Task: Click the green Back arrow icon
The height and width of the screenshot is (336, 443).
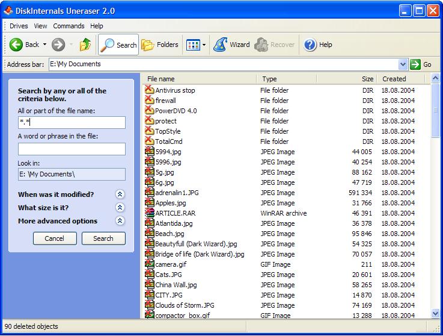Action: click(x=16, y=45)
